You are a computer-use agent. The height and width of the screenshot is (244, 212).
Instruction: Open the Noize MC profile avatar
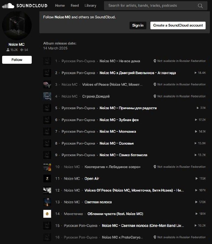coord(17,26)
